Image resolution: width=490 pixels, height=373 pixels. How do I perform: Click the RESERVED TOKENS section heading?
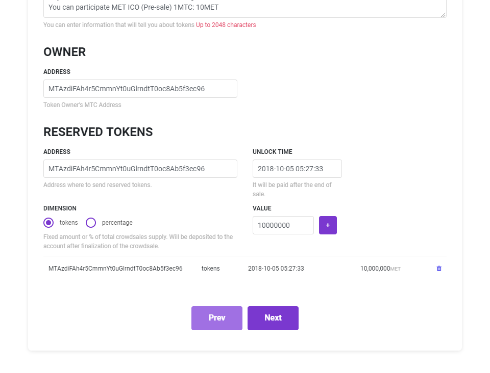click(98, 132)
